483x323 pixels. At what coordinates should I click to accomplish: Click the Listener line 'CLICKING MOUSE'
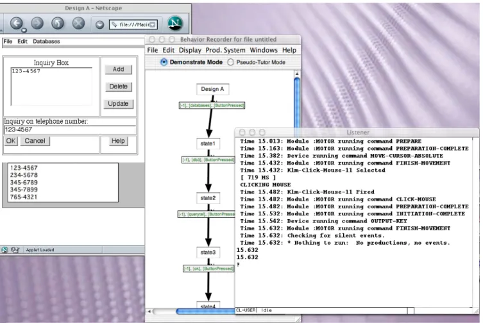click(x=265, y=185)
